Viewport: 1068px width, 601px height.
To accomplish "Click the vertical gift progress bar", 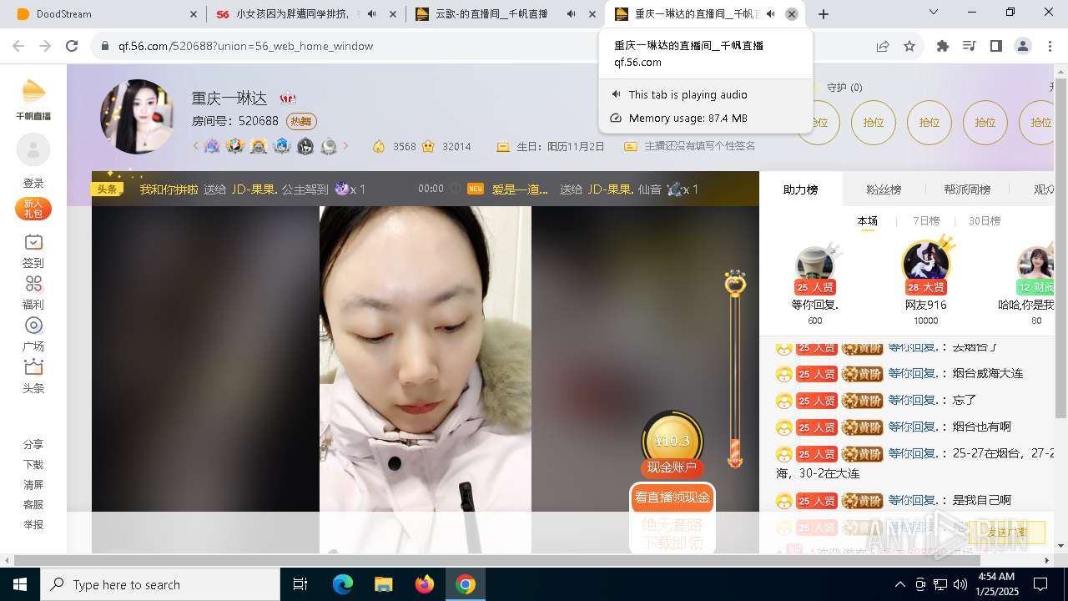I will tap(735, 371).
